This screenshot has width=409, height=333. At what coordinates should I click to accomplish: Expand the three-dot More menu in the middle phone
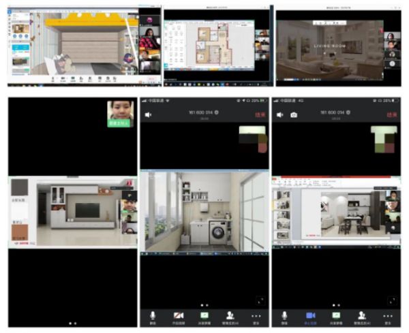point(256,316)
